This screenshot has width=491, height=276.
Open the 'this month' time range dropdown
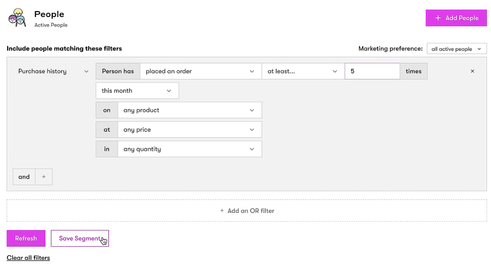(137, 91)
